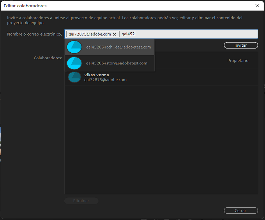The width and height of the screenshot is (265, 220).
Task: Select suggestion qai45205+story@adobetest.com
Action: 110,63
